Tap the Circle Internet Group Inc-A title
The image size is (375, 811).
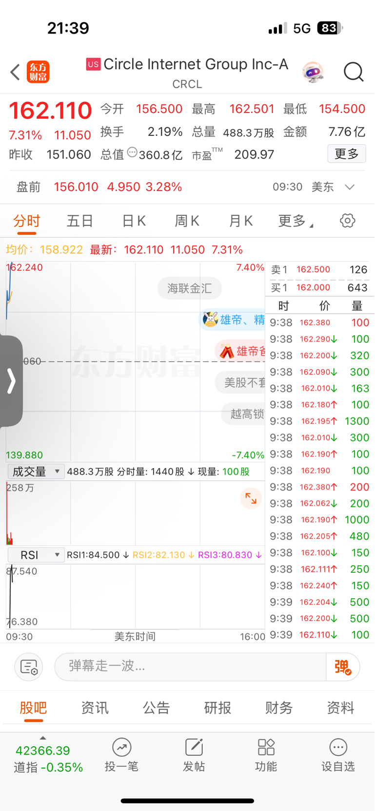coord(196,64)
